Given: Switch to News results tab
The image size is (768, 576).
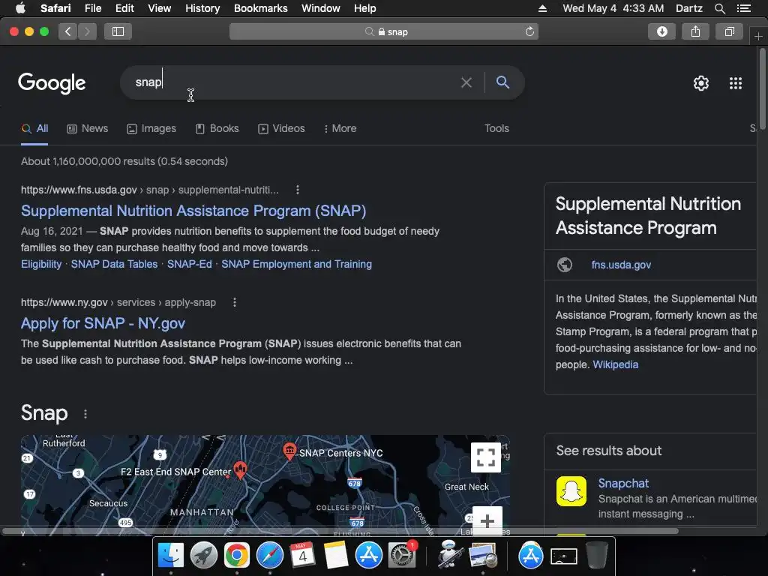Looking at the screenshot, I should click(x=87, y=128).
